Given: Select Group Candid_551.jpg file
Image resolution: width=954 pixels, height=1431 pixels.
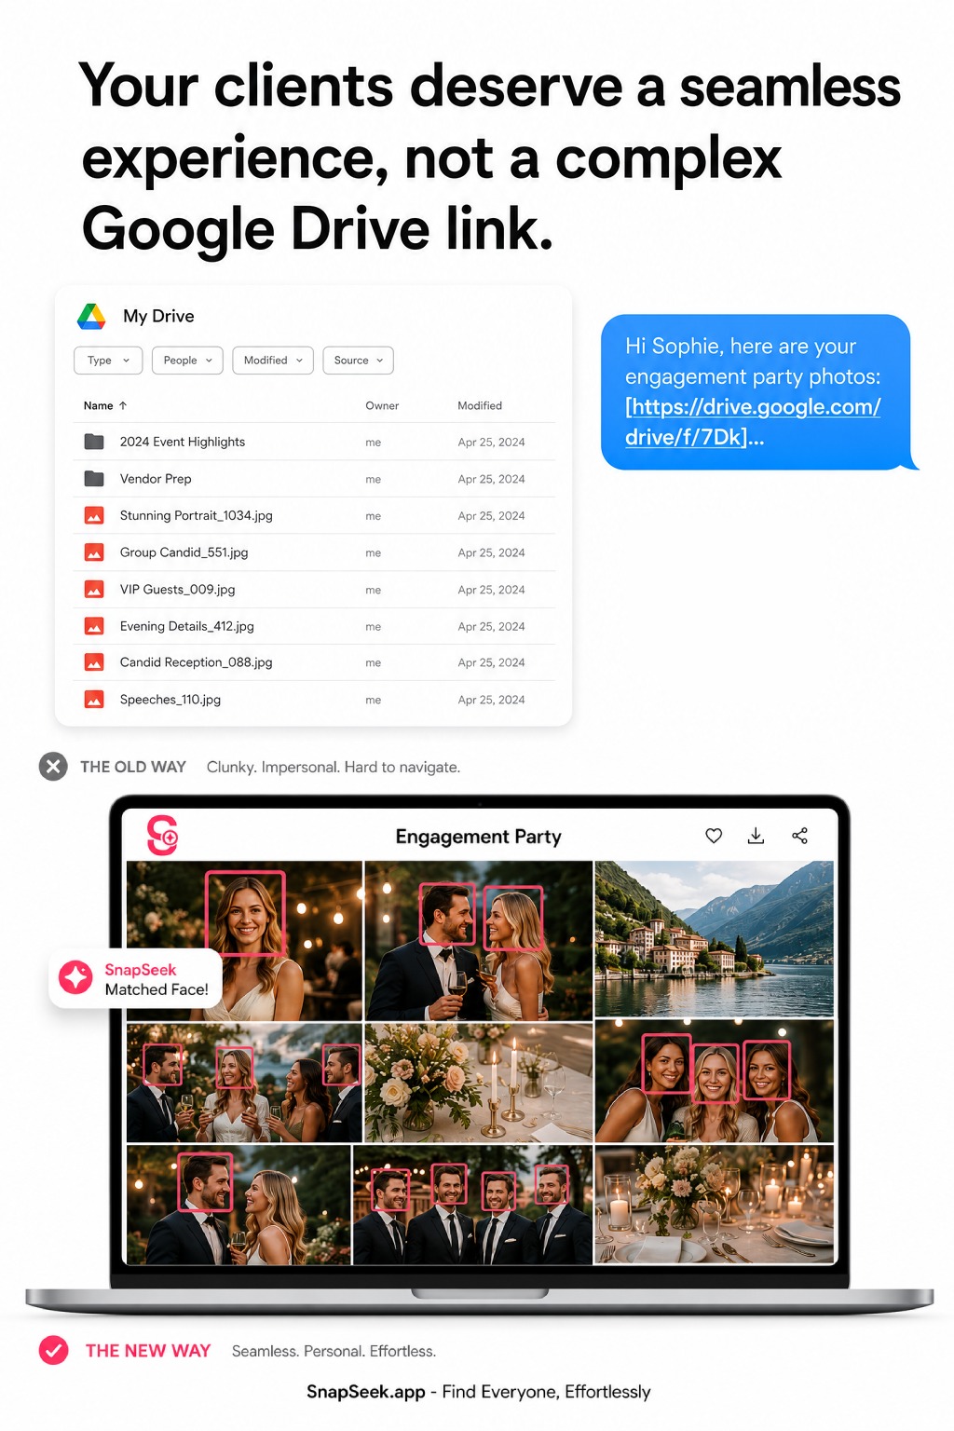Looking at the screenshot, I should tap(314, 552).
